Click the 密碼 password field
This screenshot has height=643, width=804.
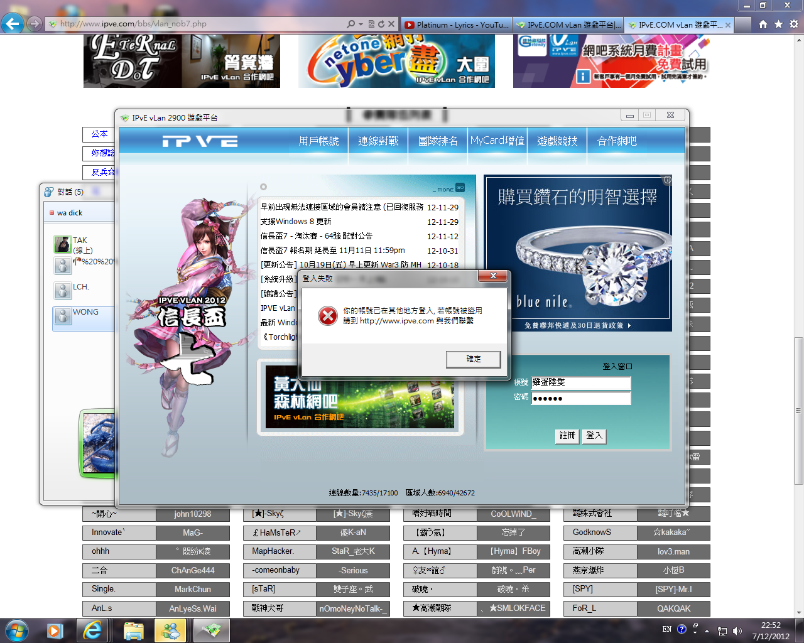581,398
